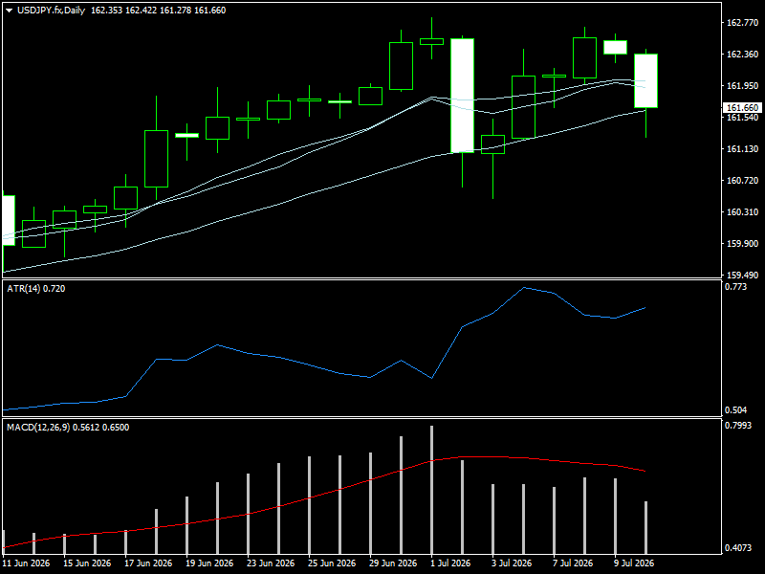
Task: Click price scale value 161.950
Action: coord(743,85)
